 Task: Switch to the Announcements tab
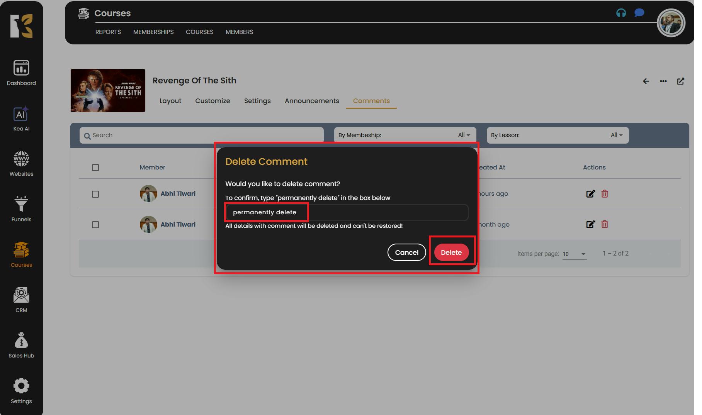312,101
